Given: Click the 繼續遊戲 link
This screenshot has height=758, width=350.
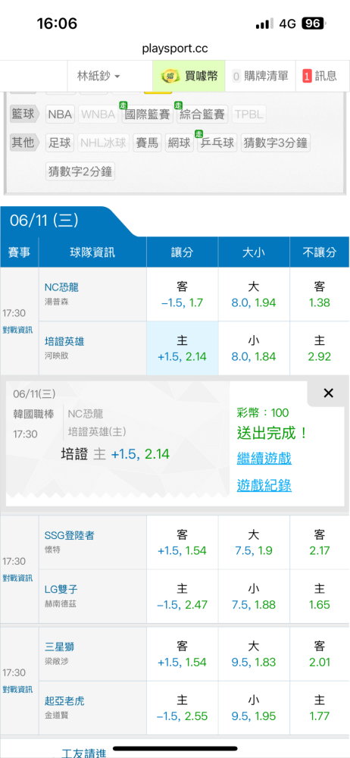Looking at the screenshot, I should click(264, 459).
